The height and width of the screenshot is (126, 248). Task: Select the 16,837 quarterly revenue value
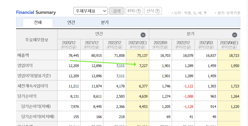(211, 55)
